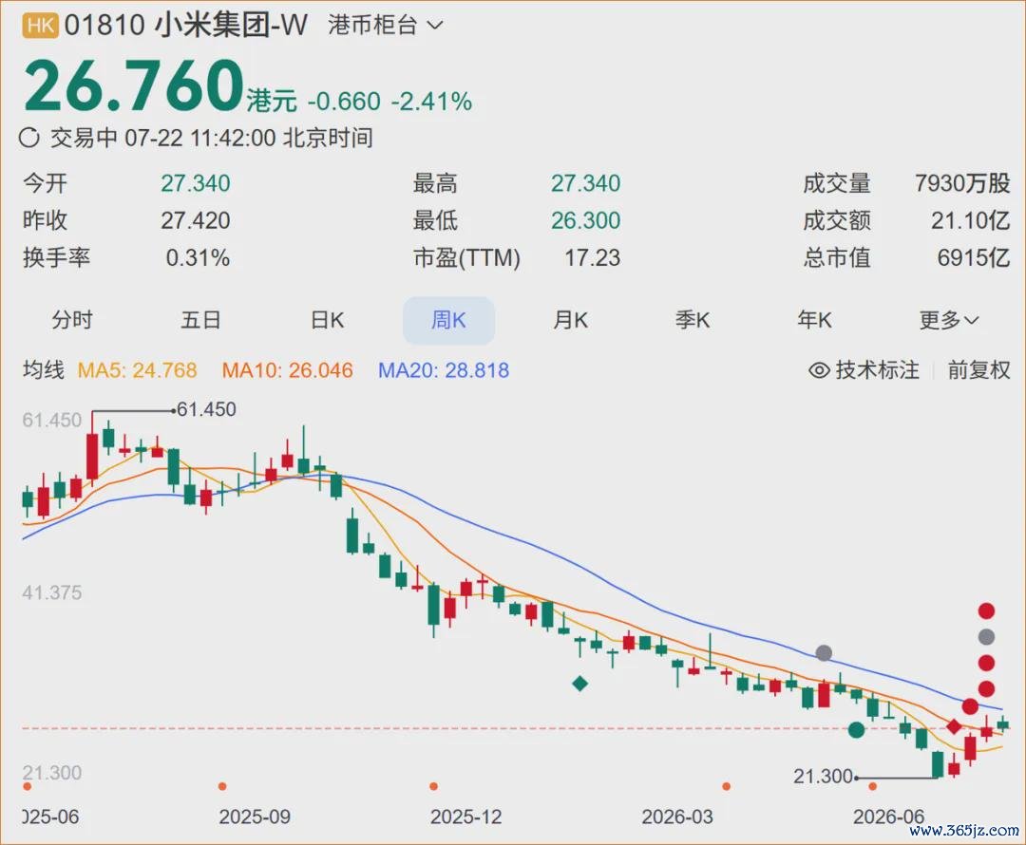Viewport: 1026px width, 845px height.
Task: Click the MA20: 28.818 indicator label
Action: pos(444,370)
